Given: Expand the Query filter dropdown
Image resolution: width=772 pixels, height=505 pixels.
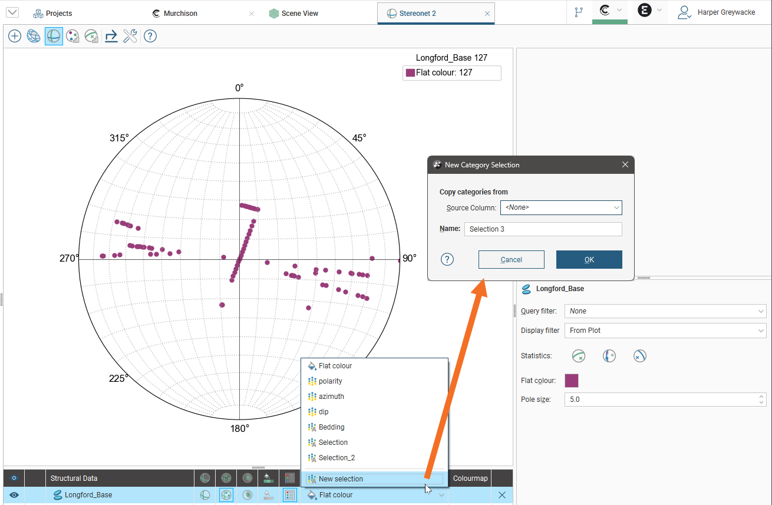Looking at the screenshot, I should coord(665,311).
